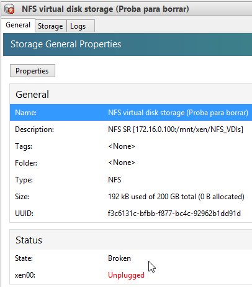252x287 pixels.
Task: Open the Storage tab
Action: [x=50, y=26]
